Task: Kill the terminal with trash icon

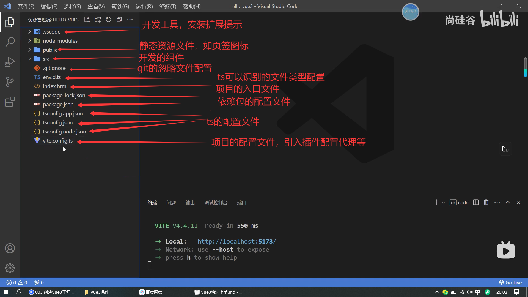Action: tap(486, 202)
